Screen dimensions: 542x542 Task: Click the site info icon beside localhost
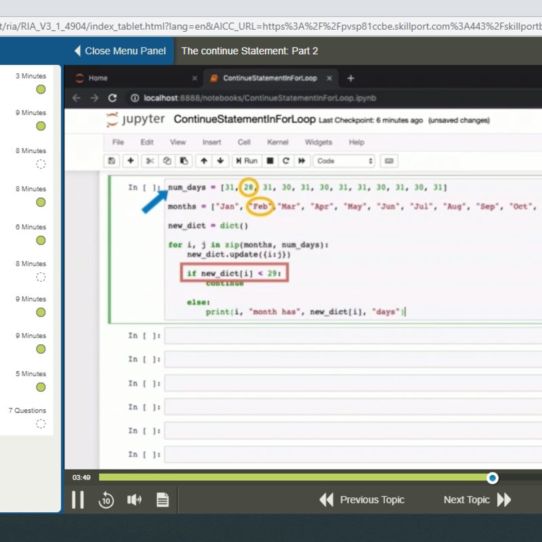coord(134,98)
